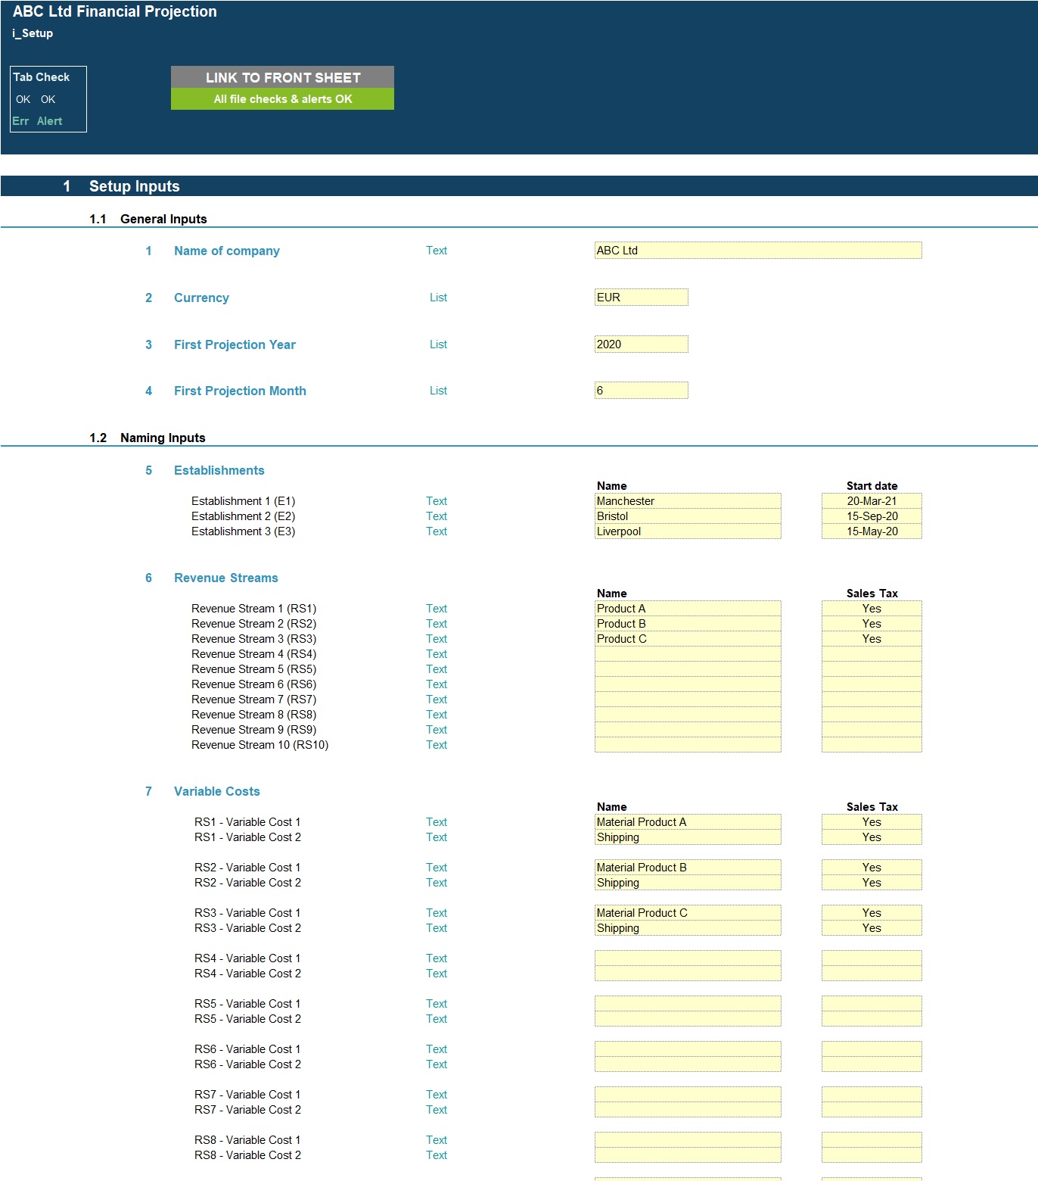The width and height of the screenshot is (1038, 1181).
Task: Select RS1 Variable Cost 2 Shipping cell
Action: 688,837
